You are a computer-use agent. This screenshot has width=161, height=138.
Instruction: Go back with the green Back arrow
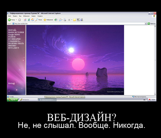11,20
